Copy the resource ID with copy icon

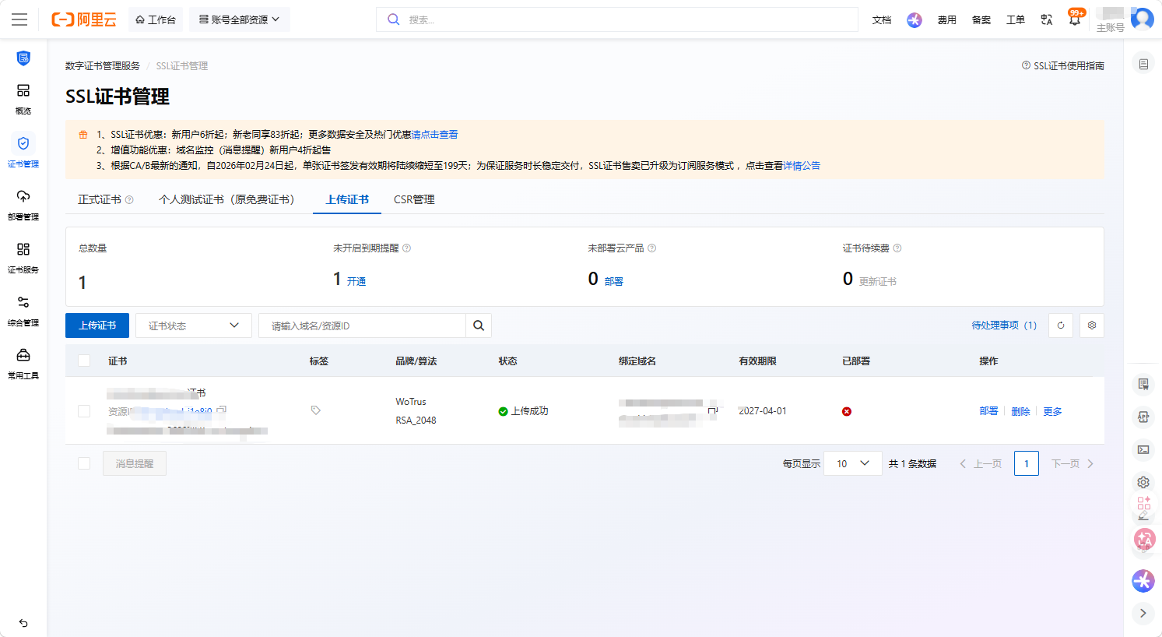222,410
